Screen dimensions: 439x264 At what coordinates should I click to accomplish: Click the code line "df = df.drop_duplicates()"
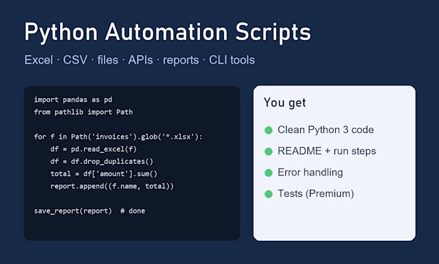pos(101,161)
